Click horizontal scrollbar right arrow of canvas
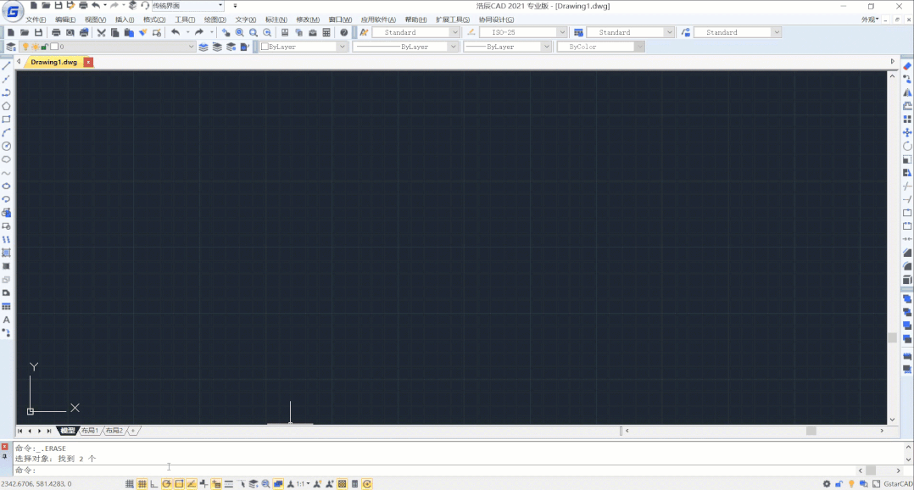Screen dimensions: 914x490 [882, 431]
